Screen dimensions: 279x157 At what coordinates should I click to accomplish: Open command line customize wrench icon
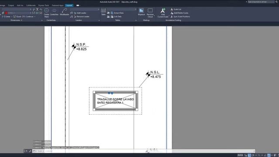(x=30, y=151)
